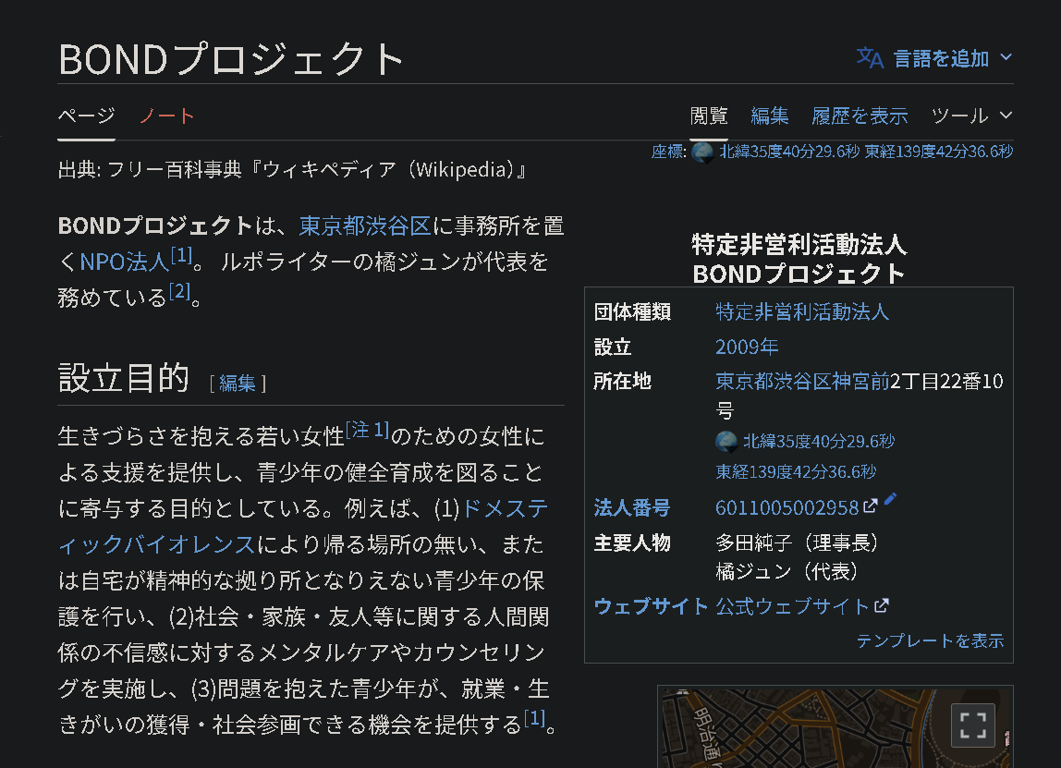Open the 東京都渋谷区 link in the intro

pos(365,226)
